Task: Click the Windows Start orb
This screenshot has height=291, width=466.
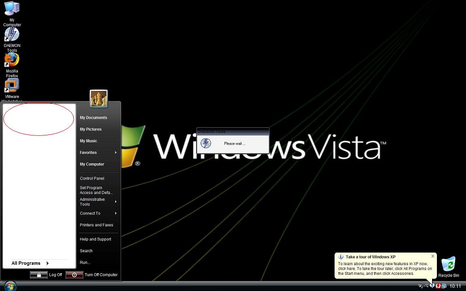Action: click(10, 286)
